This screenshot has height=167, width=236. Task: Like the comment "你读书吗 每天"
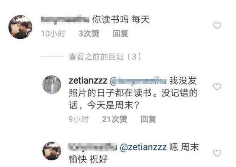pos(217,25)
